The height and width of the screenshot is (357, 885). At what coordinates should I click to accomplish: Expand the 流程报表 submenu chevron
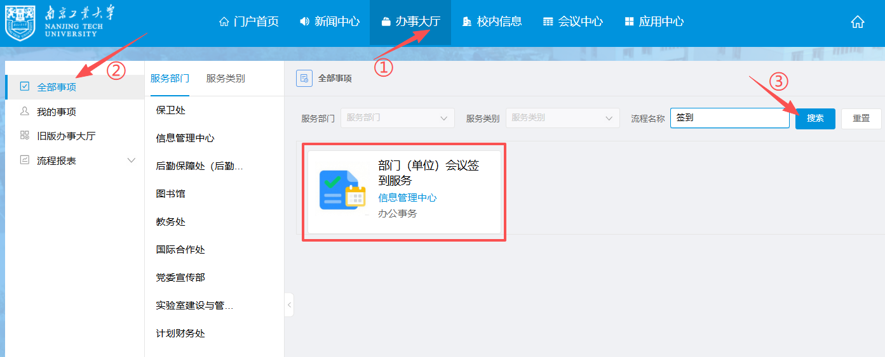(132, 160)
